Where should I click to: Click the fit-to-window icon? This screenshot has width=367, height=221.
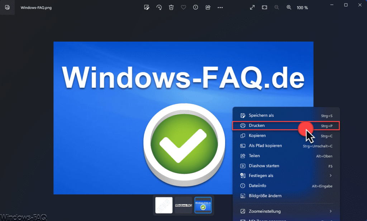tap(264, 8)
